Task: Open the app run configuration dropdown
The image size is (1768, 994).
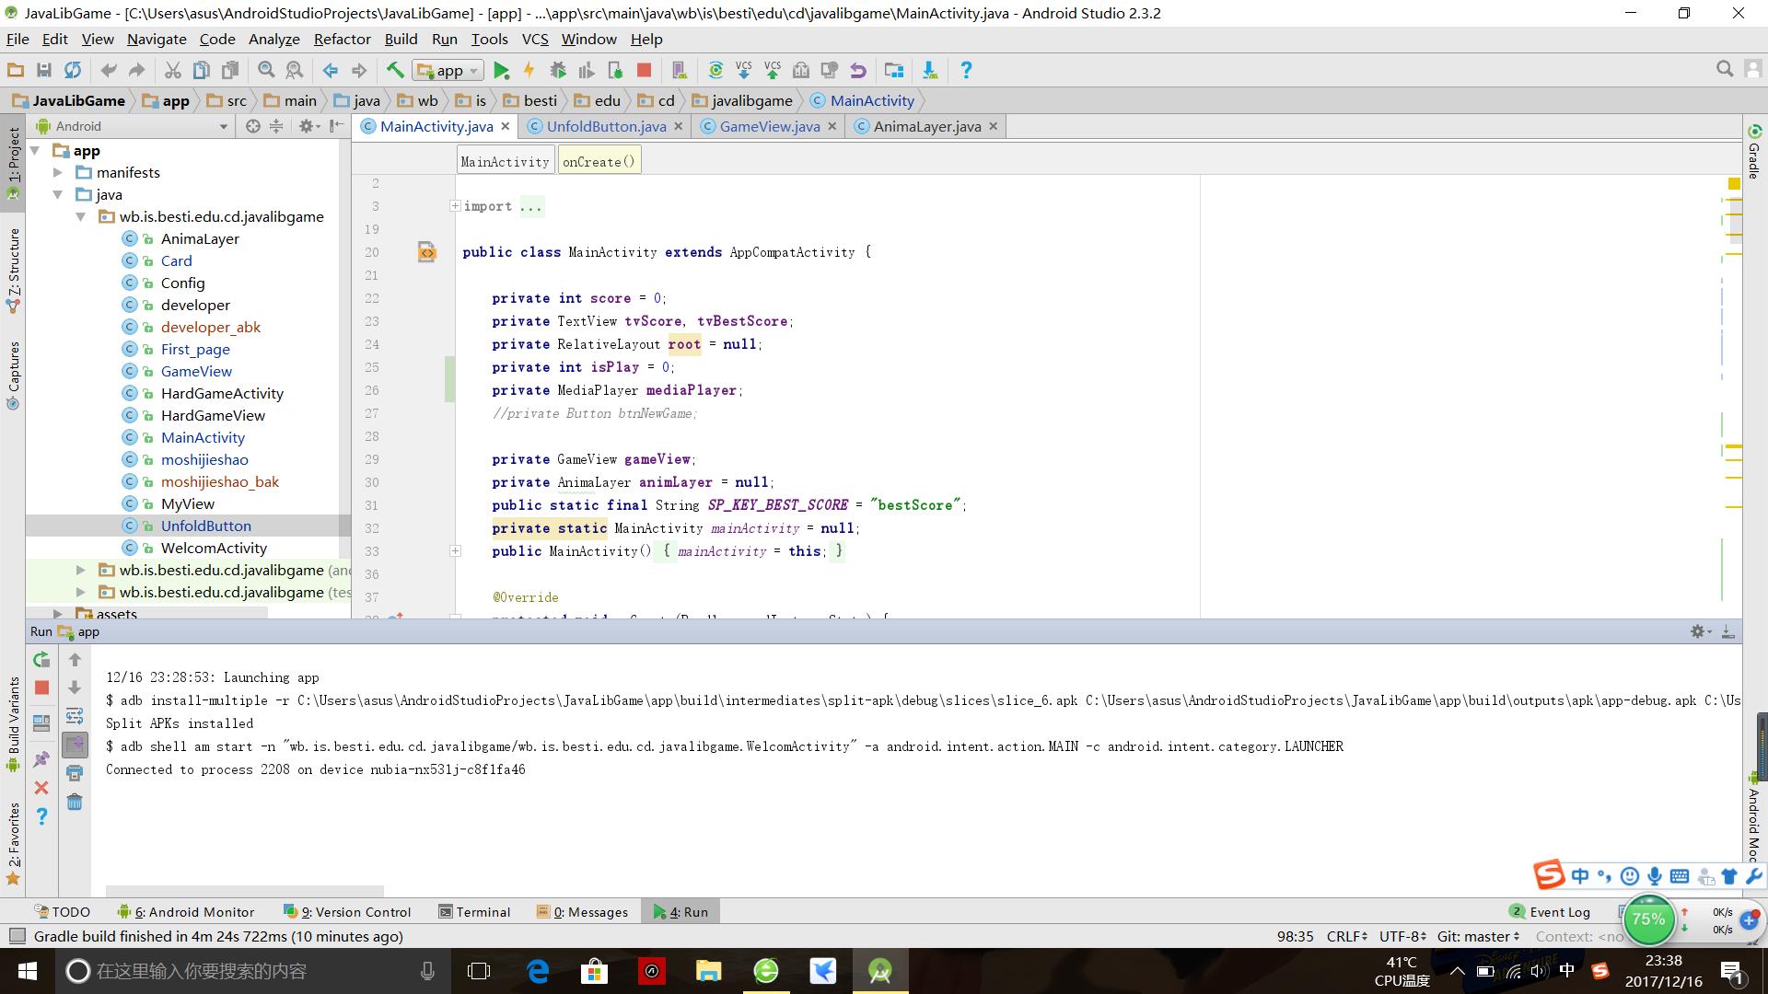Action: coord(448,70)
